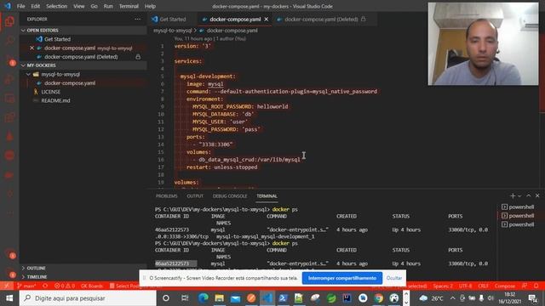The height and width of the screenshot is (306, 545).
Task: Open Windows Task View
Action: click(185, 298)
